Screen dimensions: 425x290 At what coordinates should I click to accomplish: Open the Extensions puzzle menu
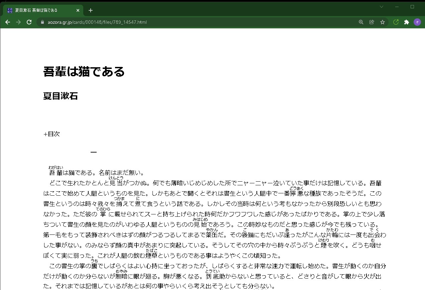[406, 22]
